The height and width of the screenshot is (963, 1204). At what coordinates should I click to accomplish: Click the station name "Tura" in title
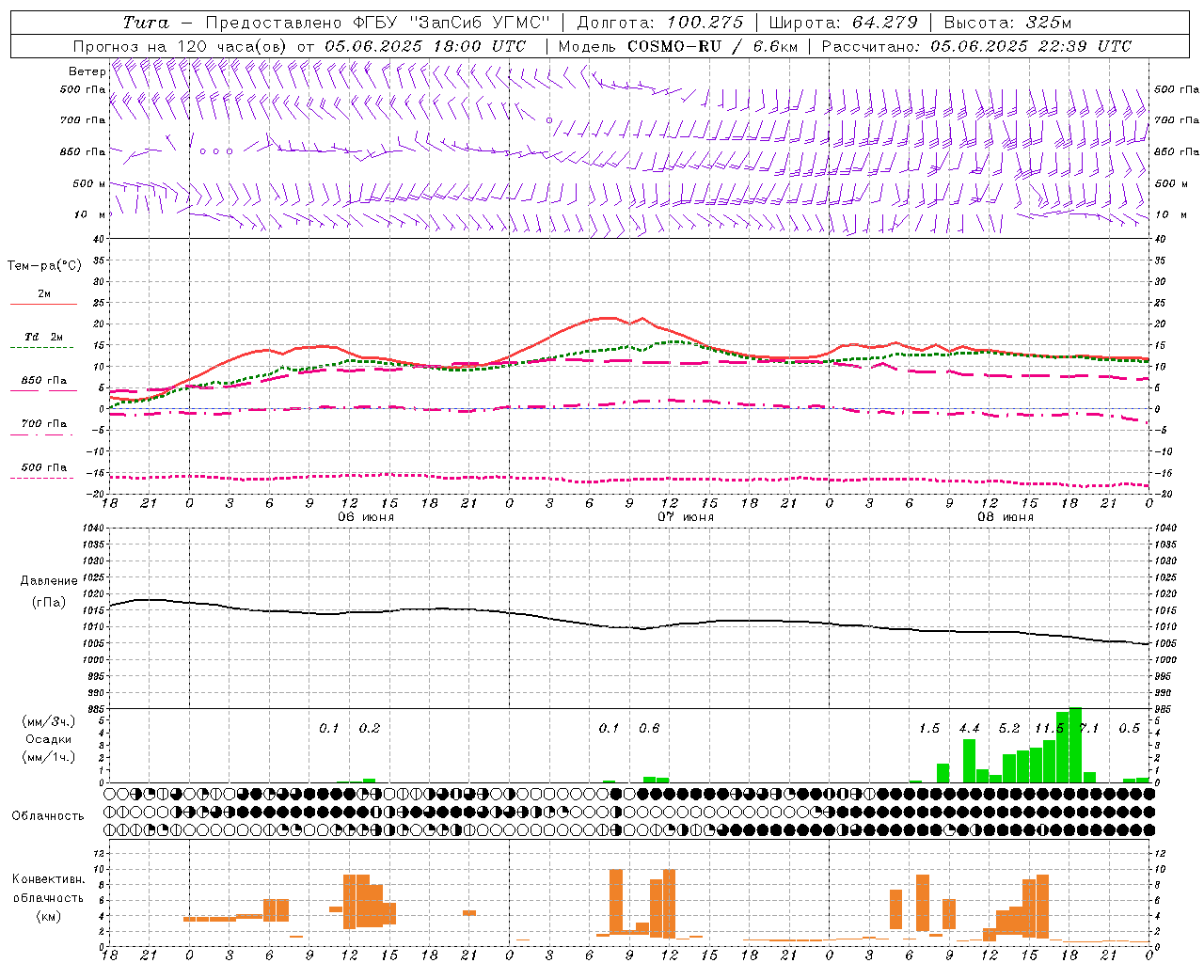click(146, 23)
